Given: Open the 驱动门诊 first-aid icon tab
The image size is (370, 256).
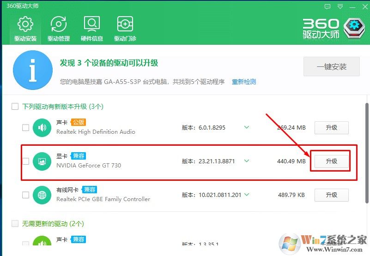Looking at the screenshot, I should coord(125,29).
